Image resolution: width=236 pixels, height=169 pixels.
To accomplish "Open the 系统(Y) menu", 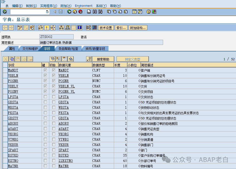I will pyautogui.click(x=101, y=6).
